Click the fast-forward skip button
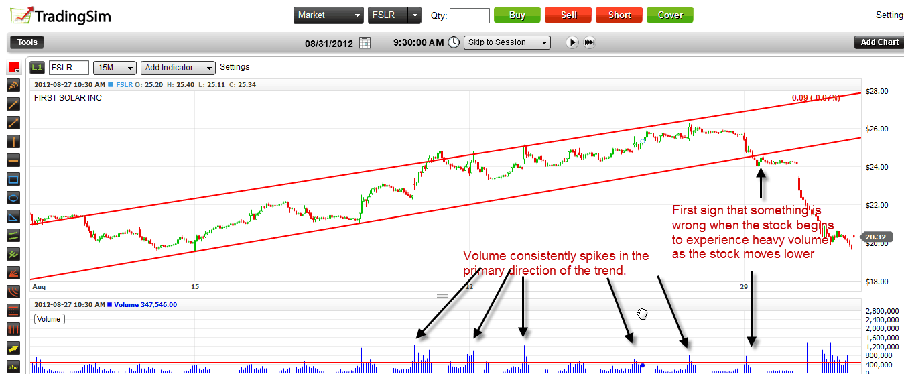 coord(590,42)
